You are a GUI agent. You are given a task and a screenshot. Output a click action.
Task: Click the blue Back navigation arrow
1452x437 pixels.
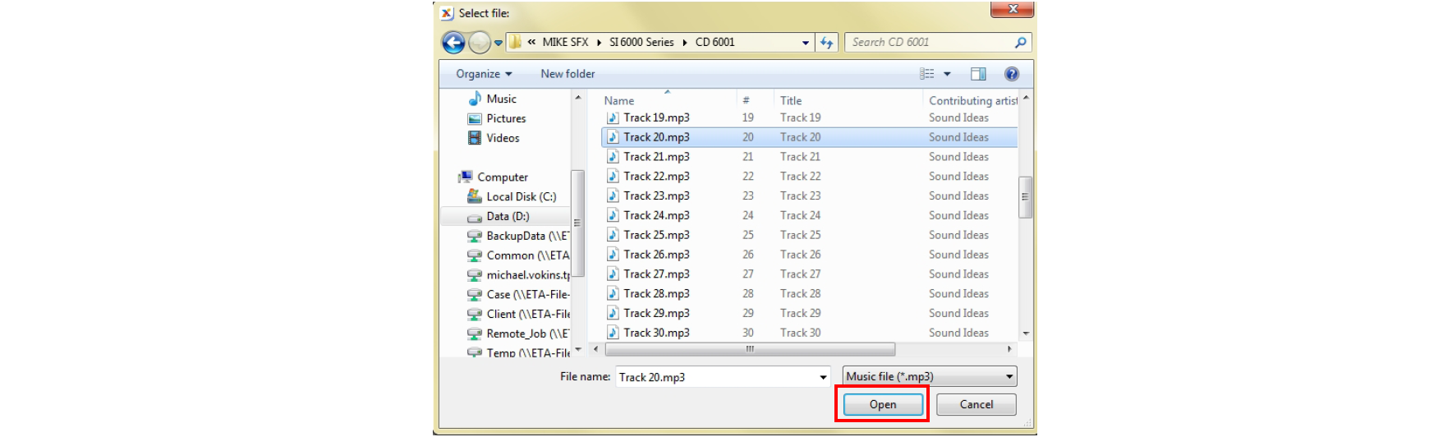[x=453, y=43]
